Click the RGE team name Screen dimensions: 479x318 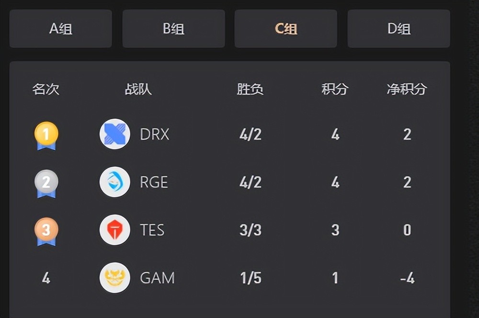coord(154,182)
